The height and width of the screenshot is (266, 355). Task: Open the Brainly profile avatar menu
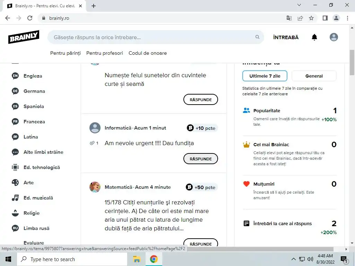pos(334,37)
